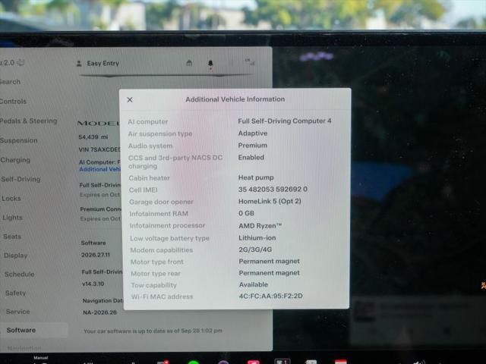Screen dimensions: 486x364
Task: Open the Easy Entry driver profile
Action: coord(98,64)
